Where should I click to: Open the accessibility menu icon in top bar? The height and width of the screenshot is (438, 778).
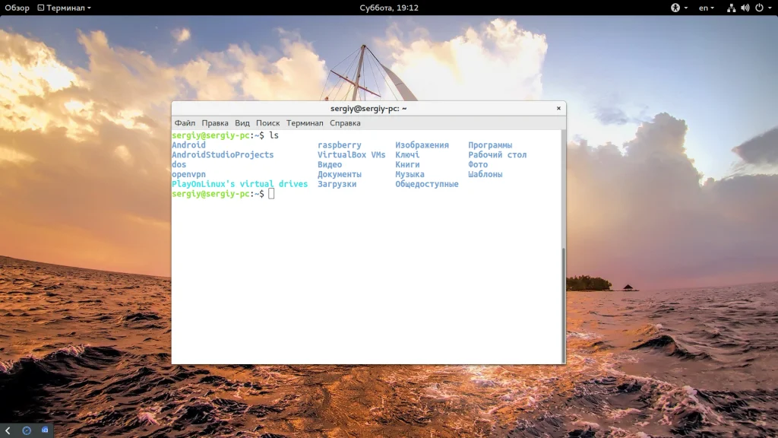pyautogui.click(x=675, y=8)
